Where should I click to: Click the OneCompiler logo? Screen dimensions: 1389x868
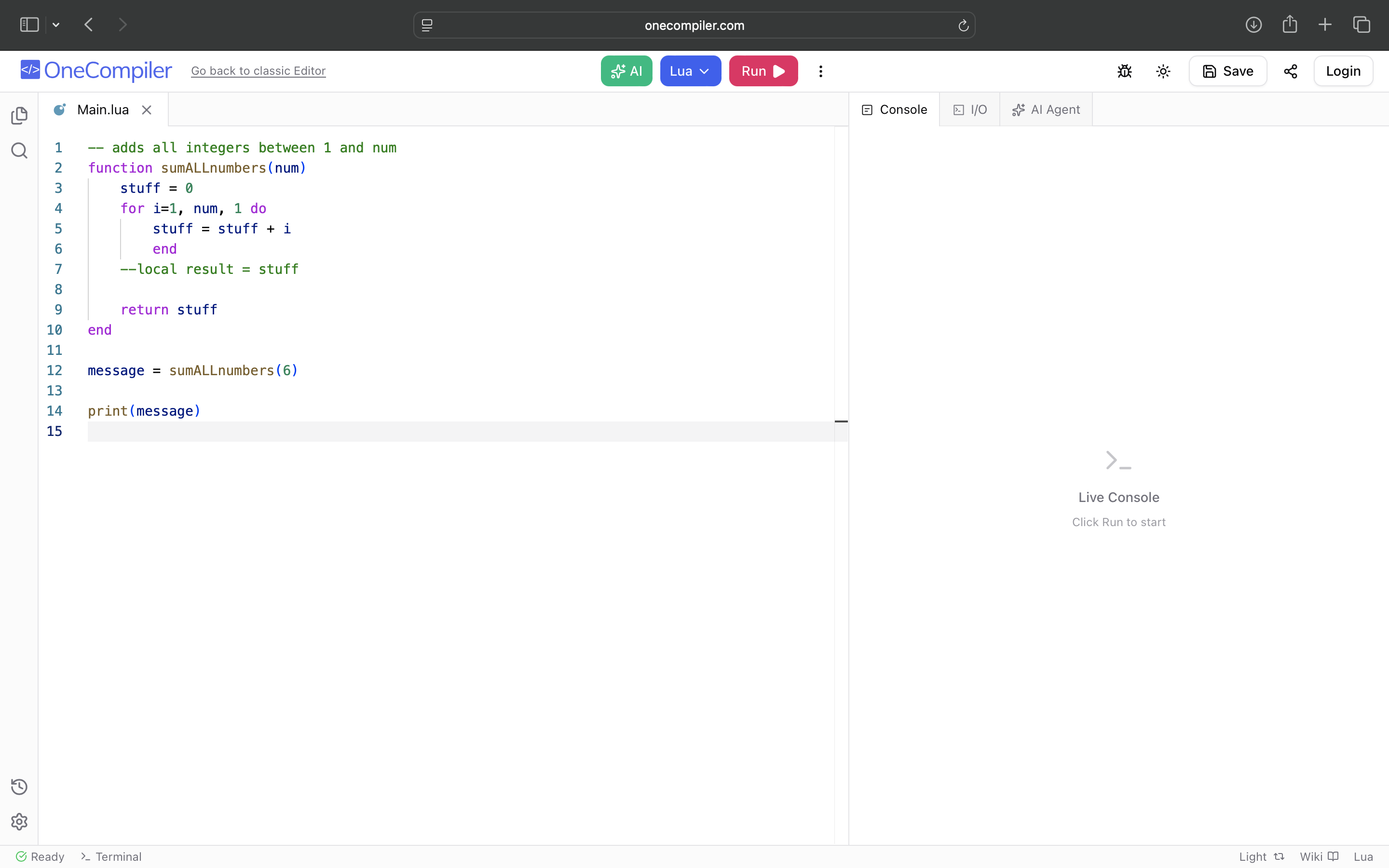point(96,70)
